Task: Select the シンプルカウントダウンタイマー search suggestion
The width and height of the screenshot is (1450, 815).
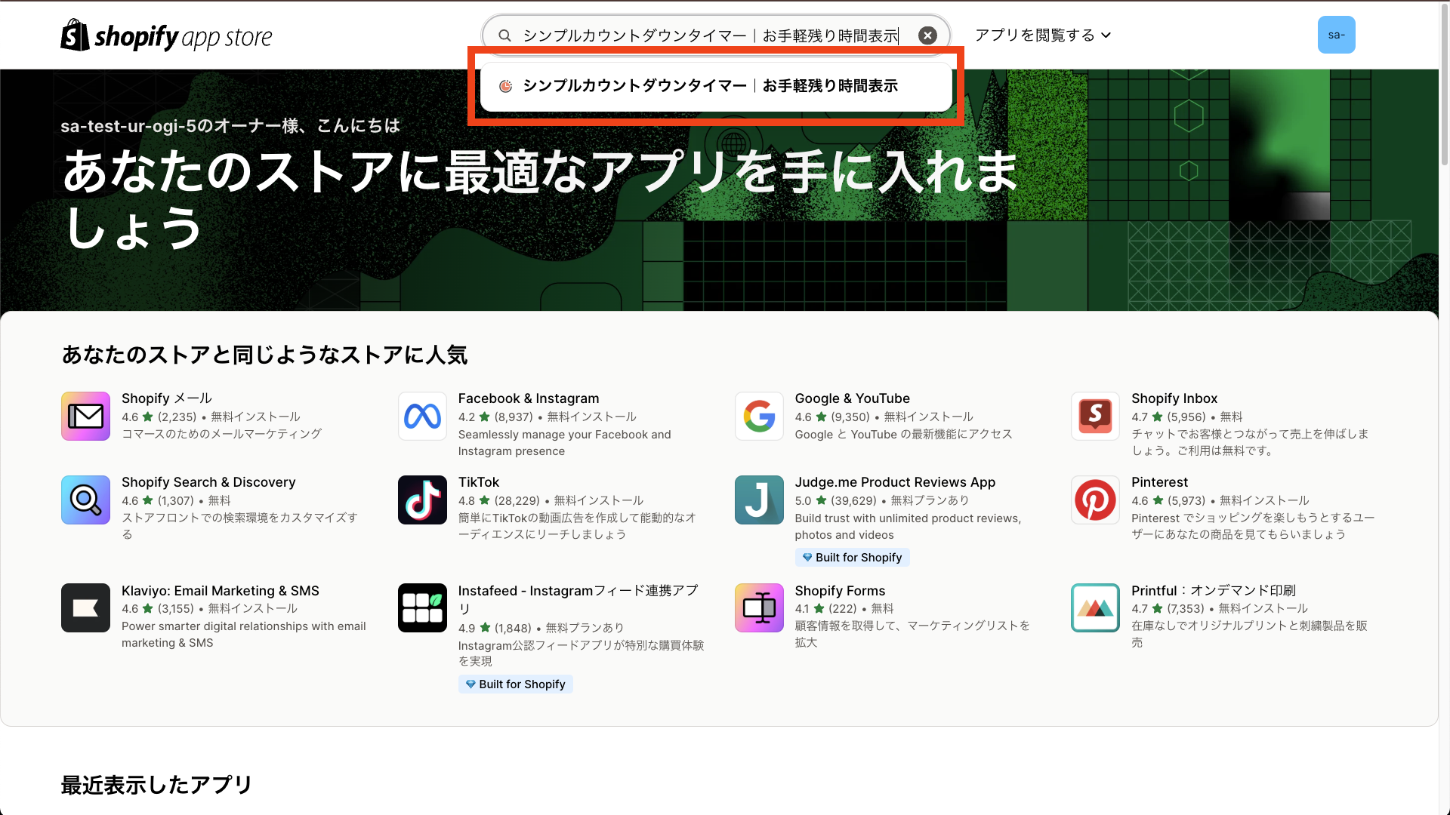Action: [711, 86]
